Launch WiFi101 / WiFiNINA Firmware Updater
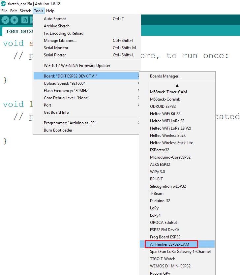The width and height of the screenshot is (240, 275). click(x=87, y=65)
